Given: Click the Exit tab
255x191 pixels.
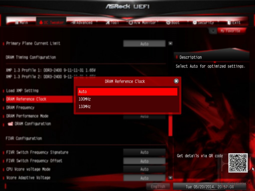Looking at the screenshot, I should [234, 22].
